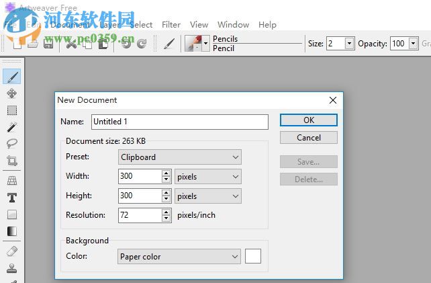Increase Width with the up spinner

166,173
